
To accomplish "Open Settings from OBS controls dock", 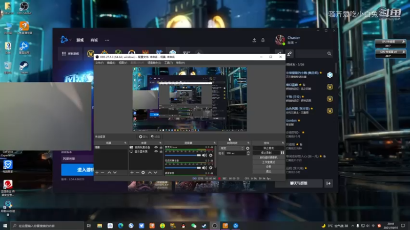I will pos(269,167).
